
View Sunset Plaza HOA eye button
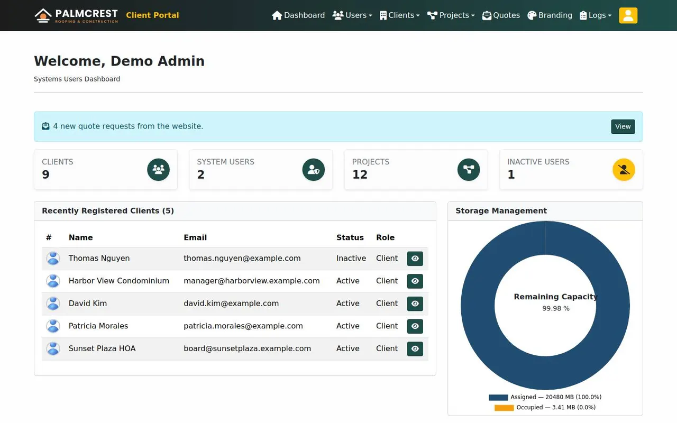tap(415, 348)
